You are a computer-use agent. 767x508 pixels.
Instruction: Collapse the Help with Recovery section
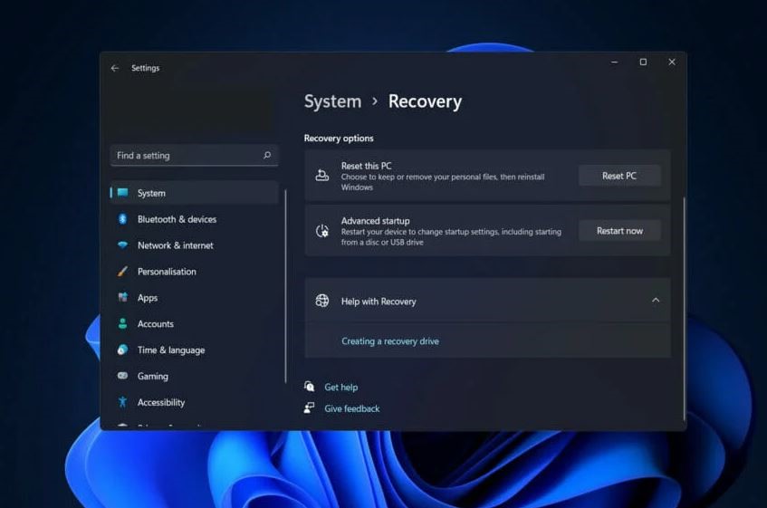coord(656,301)
